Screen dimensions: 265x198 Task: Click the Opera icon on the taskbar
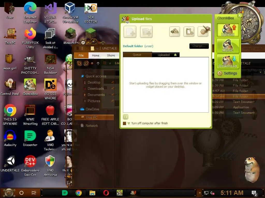click(x=106, y=193)
